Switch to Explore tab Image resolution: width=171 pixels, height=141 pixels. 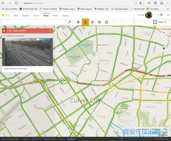point(66,16)
